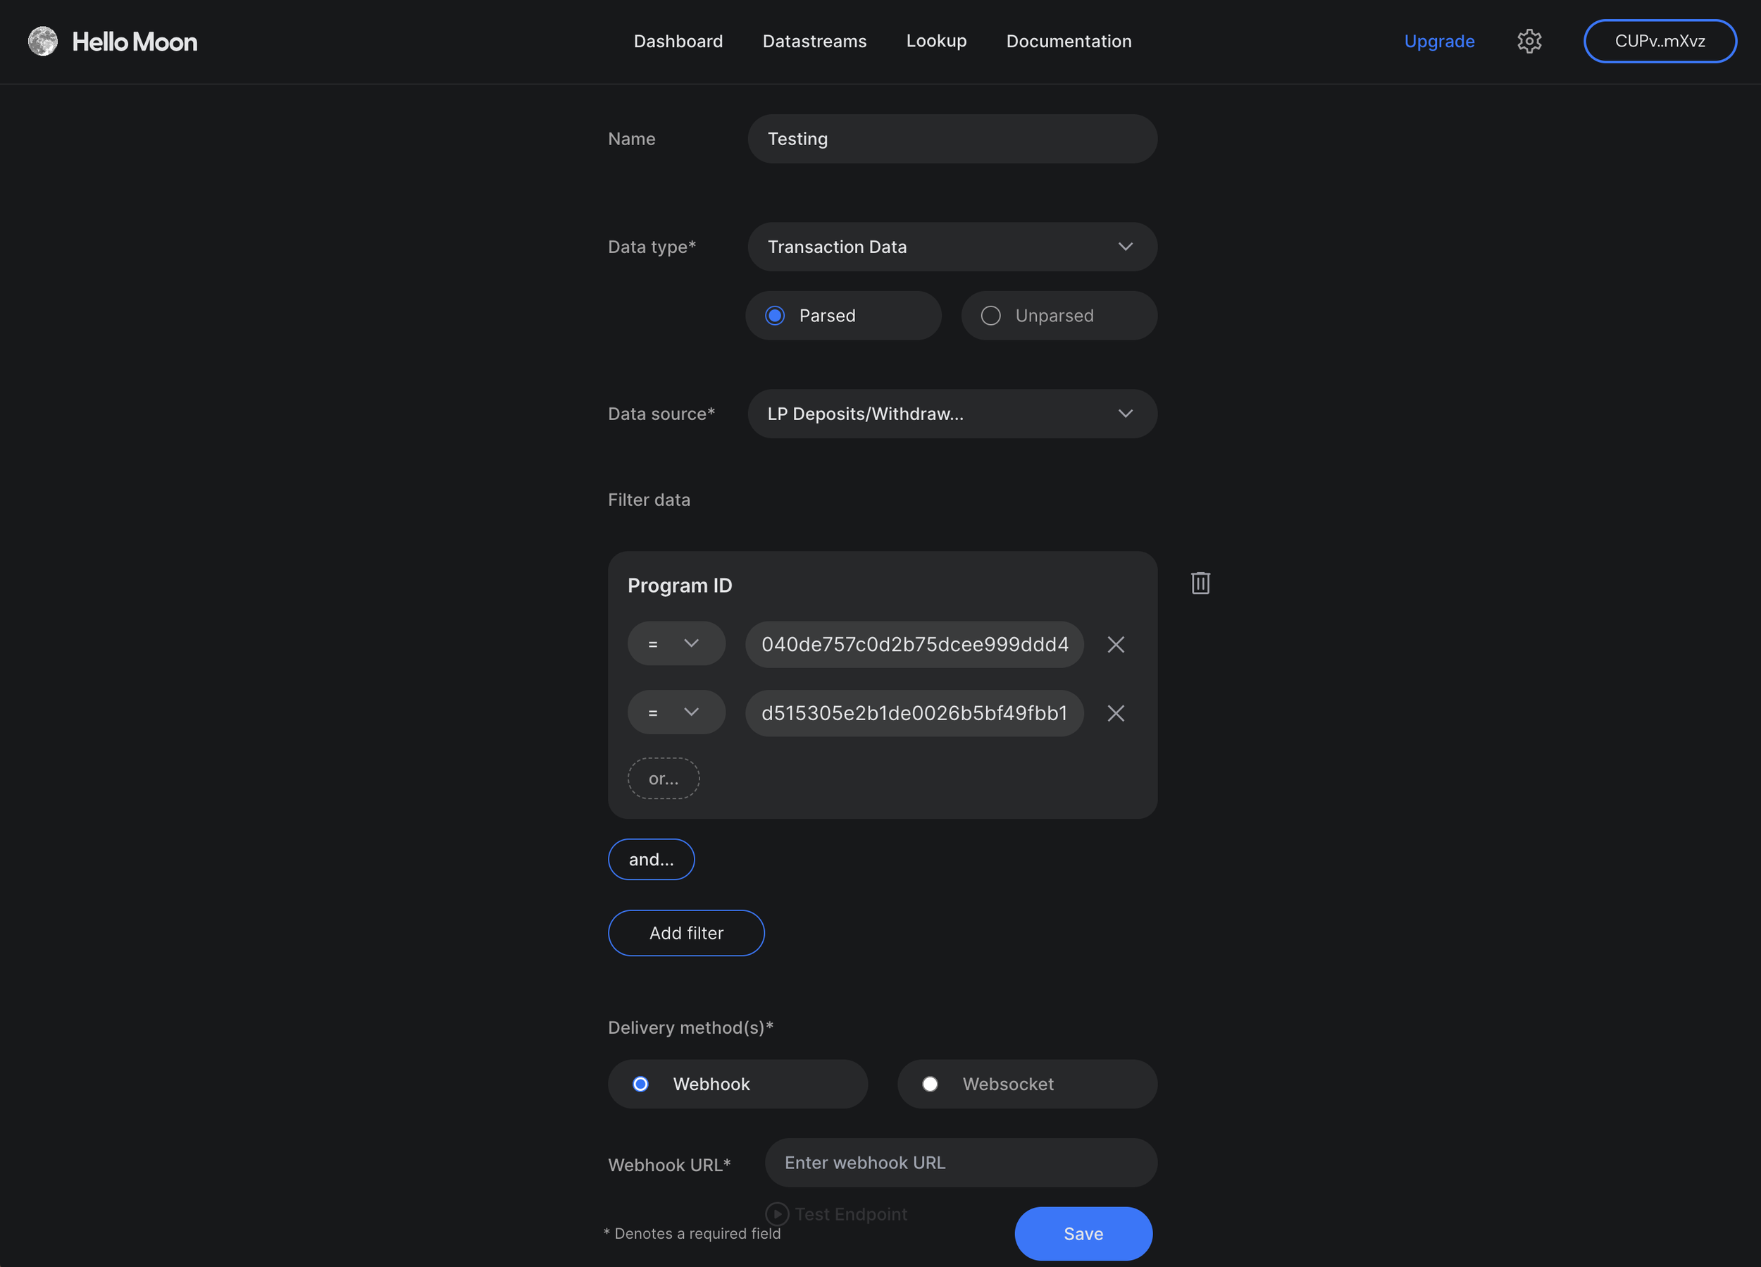
Task: Click the Filter data label
Action: click(648, 500)
